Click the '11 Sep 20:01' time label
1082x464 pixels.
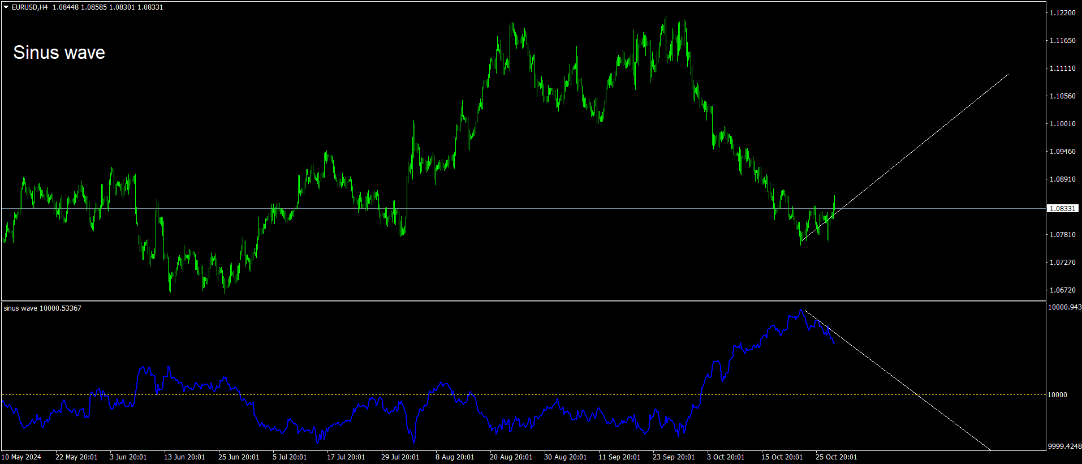620,457
